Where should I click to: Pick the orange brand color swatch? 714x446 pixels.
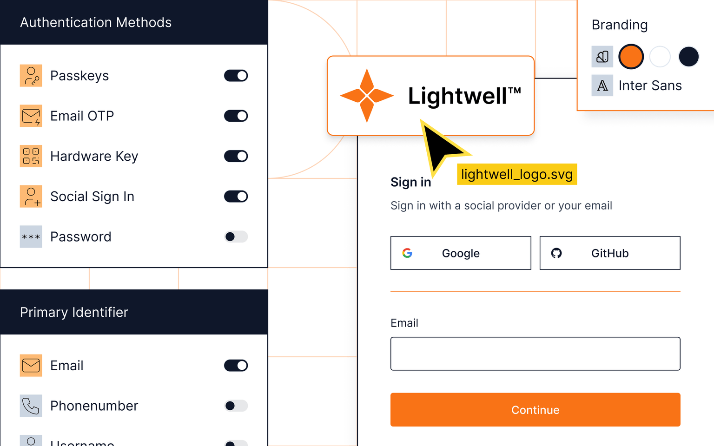click(x=631, y=56)
